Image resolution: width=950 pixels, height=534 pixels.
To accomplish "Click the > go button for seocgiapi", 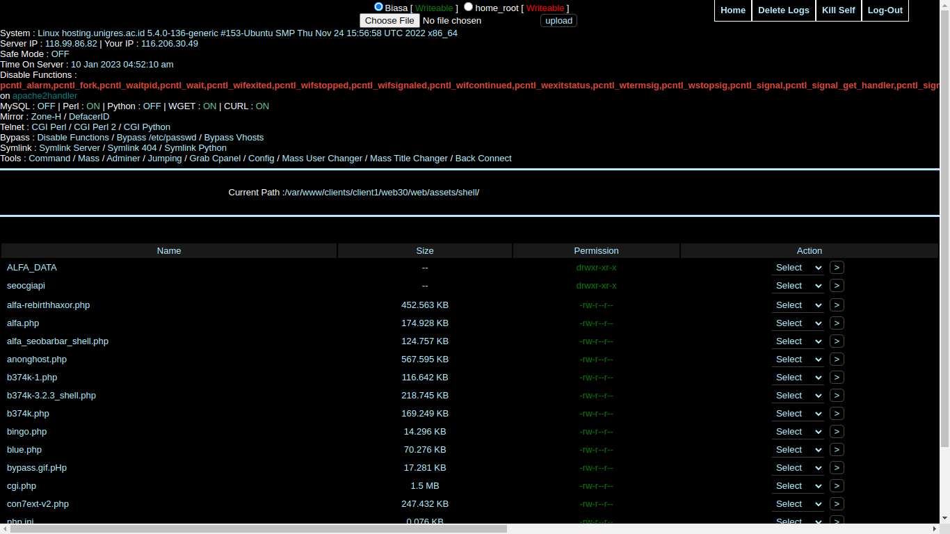I will pos(837,286).
